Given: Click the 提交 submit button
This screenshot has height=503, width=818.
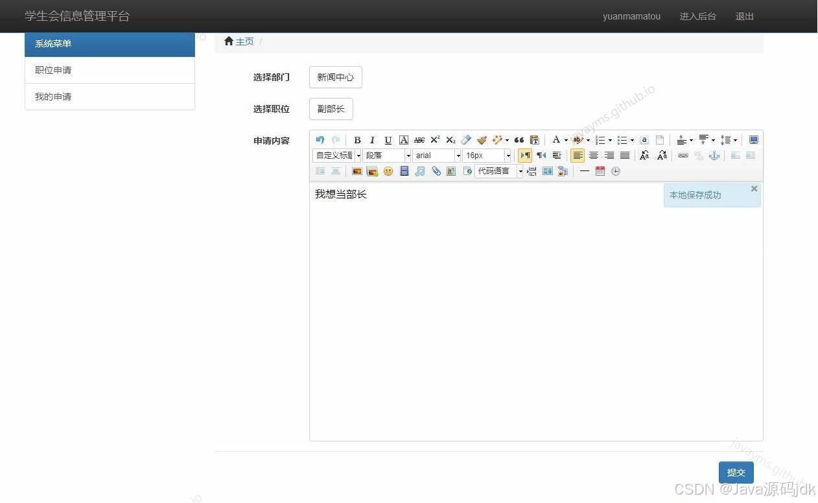Looking at the screenshot, I should [x=736, y=473].
